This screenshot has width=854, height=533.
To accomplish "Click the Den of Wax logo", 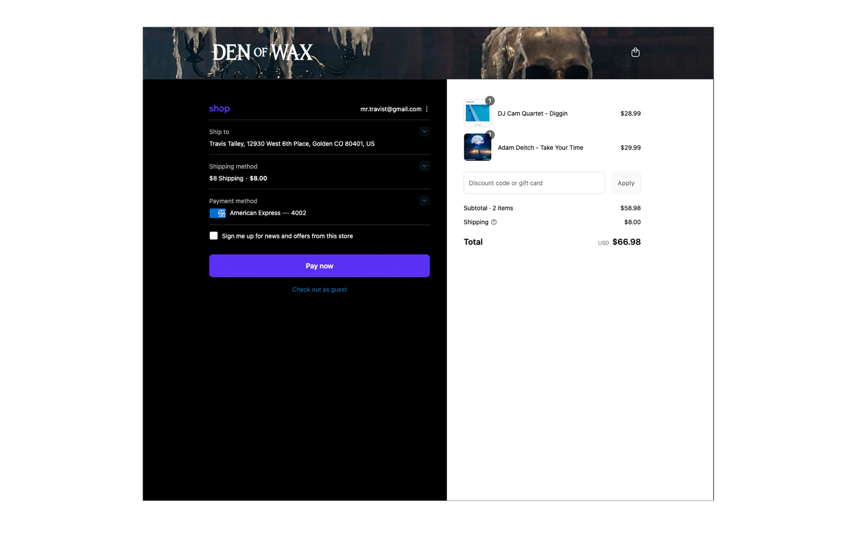I will click(x=262, y=52).
